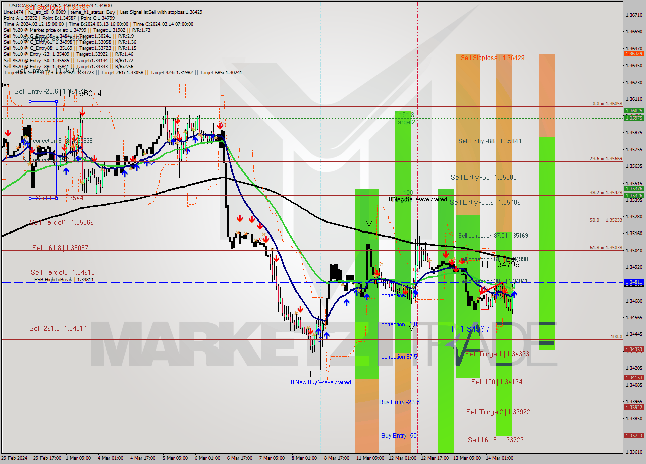Click the '23.6 = 1.35669' Fibonacci label
This screenshot has width=646, height=464.
click(x=606, y=159)
